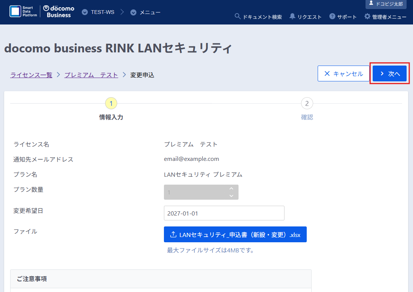
Task: Click the キャンセル button
Action: (343, 73)
